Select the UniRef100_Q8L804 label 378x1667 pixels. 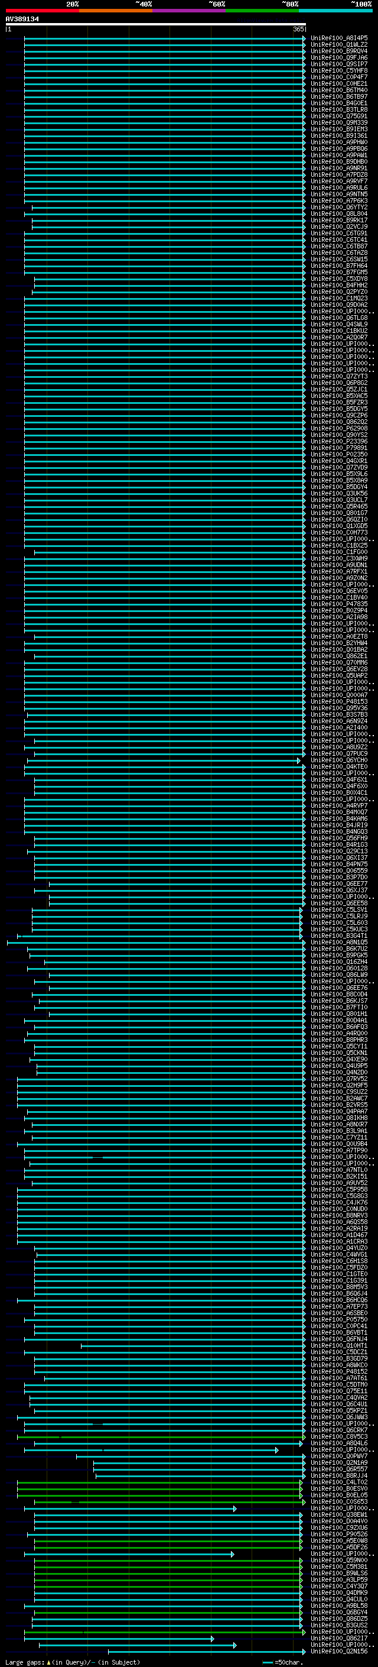tap(339, 213)
